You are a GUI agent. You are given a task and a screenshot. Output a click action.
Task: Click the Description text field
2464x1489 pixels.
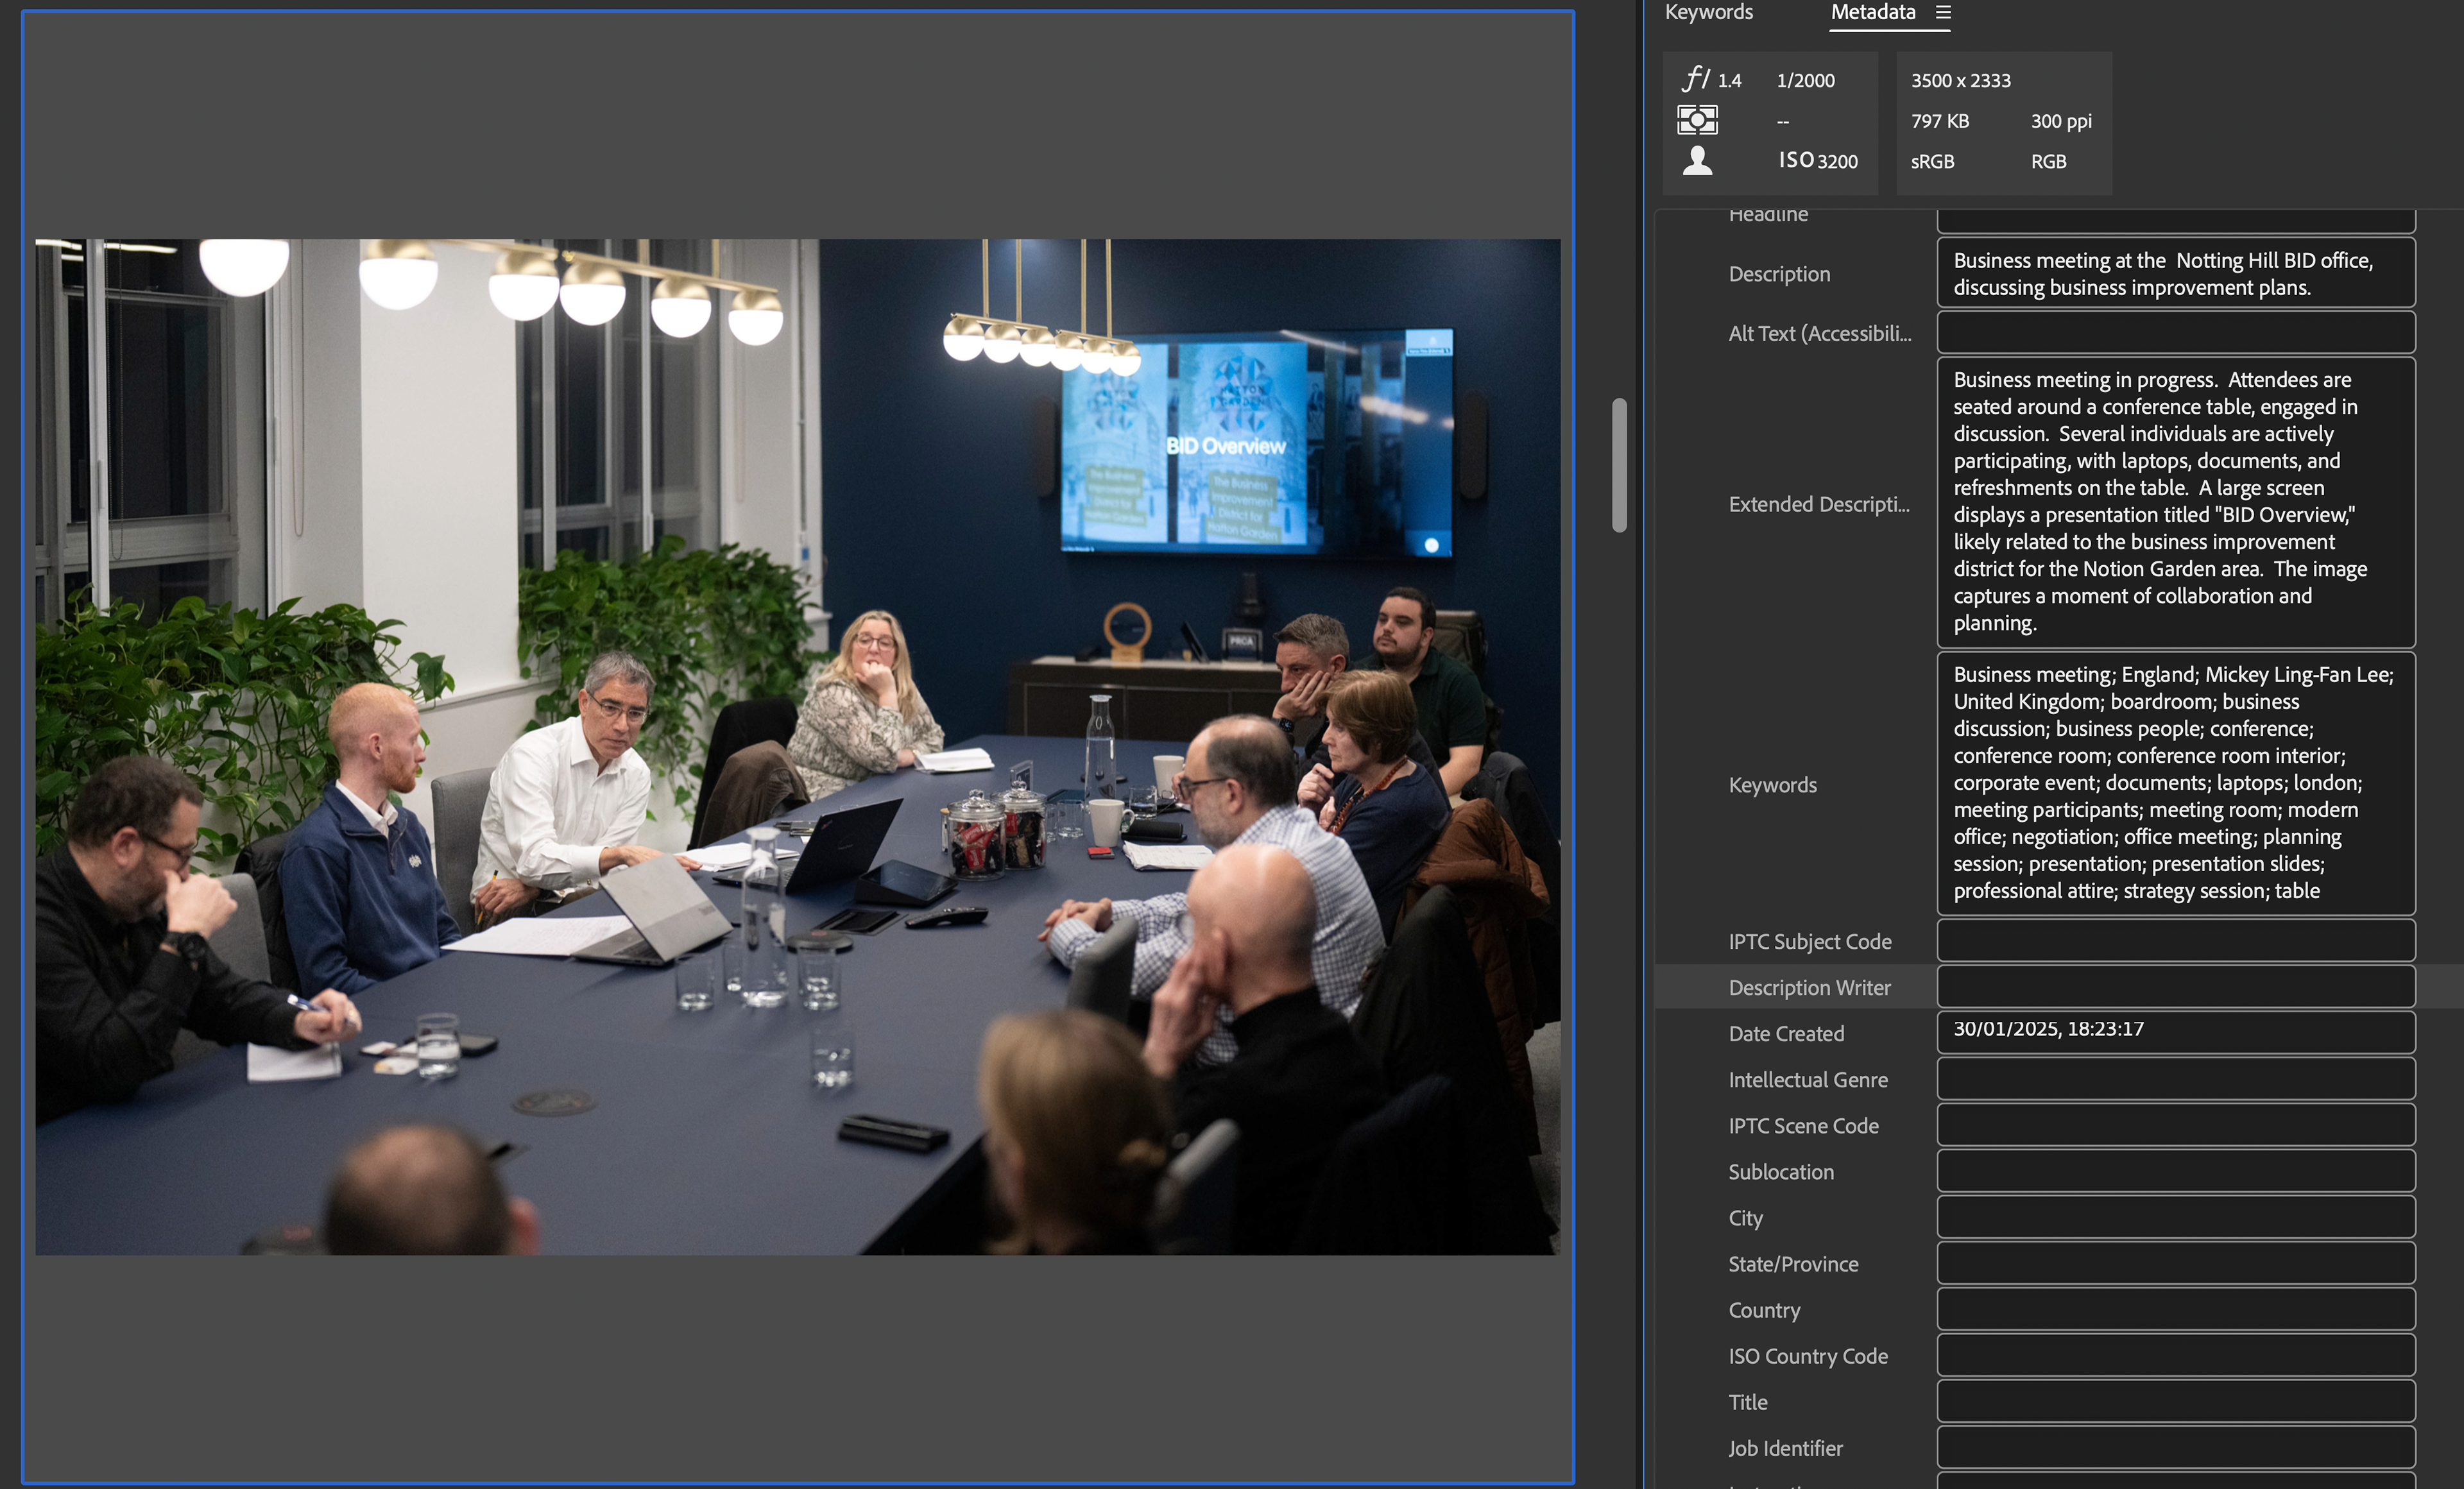click(x=2175, y=273)
